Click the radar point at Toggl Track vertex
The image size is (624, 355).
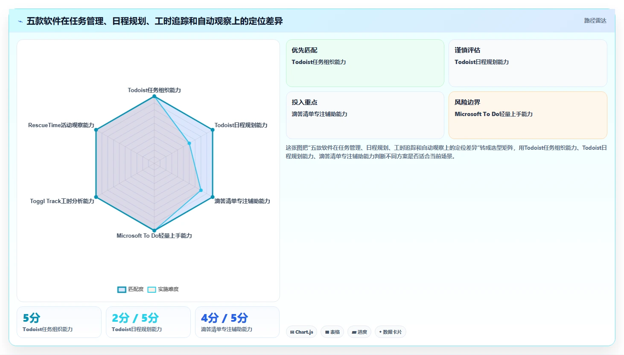pos(96,197)
